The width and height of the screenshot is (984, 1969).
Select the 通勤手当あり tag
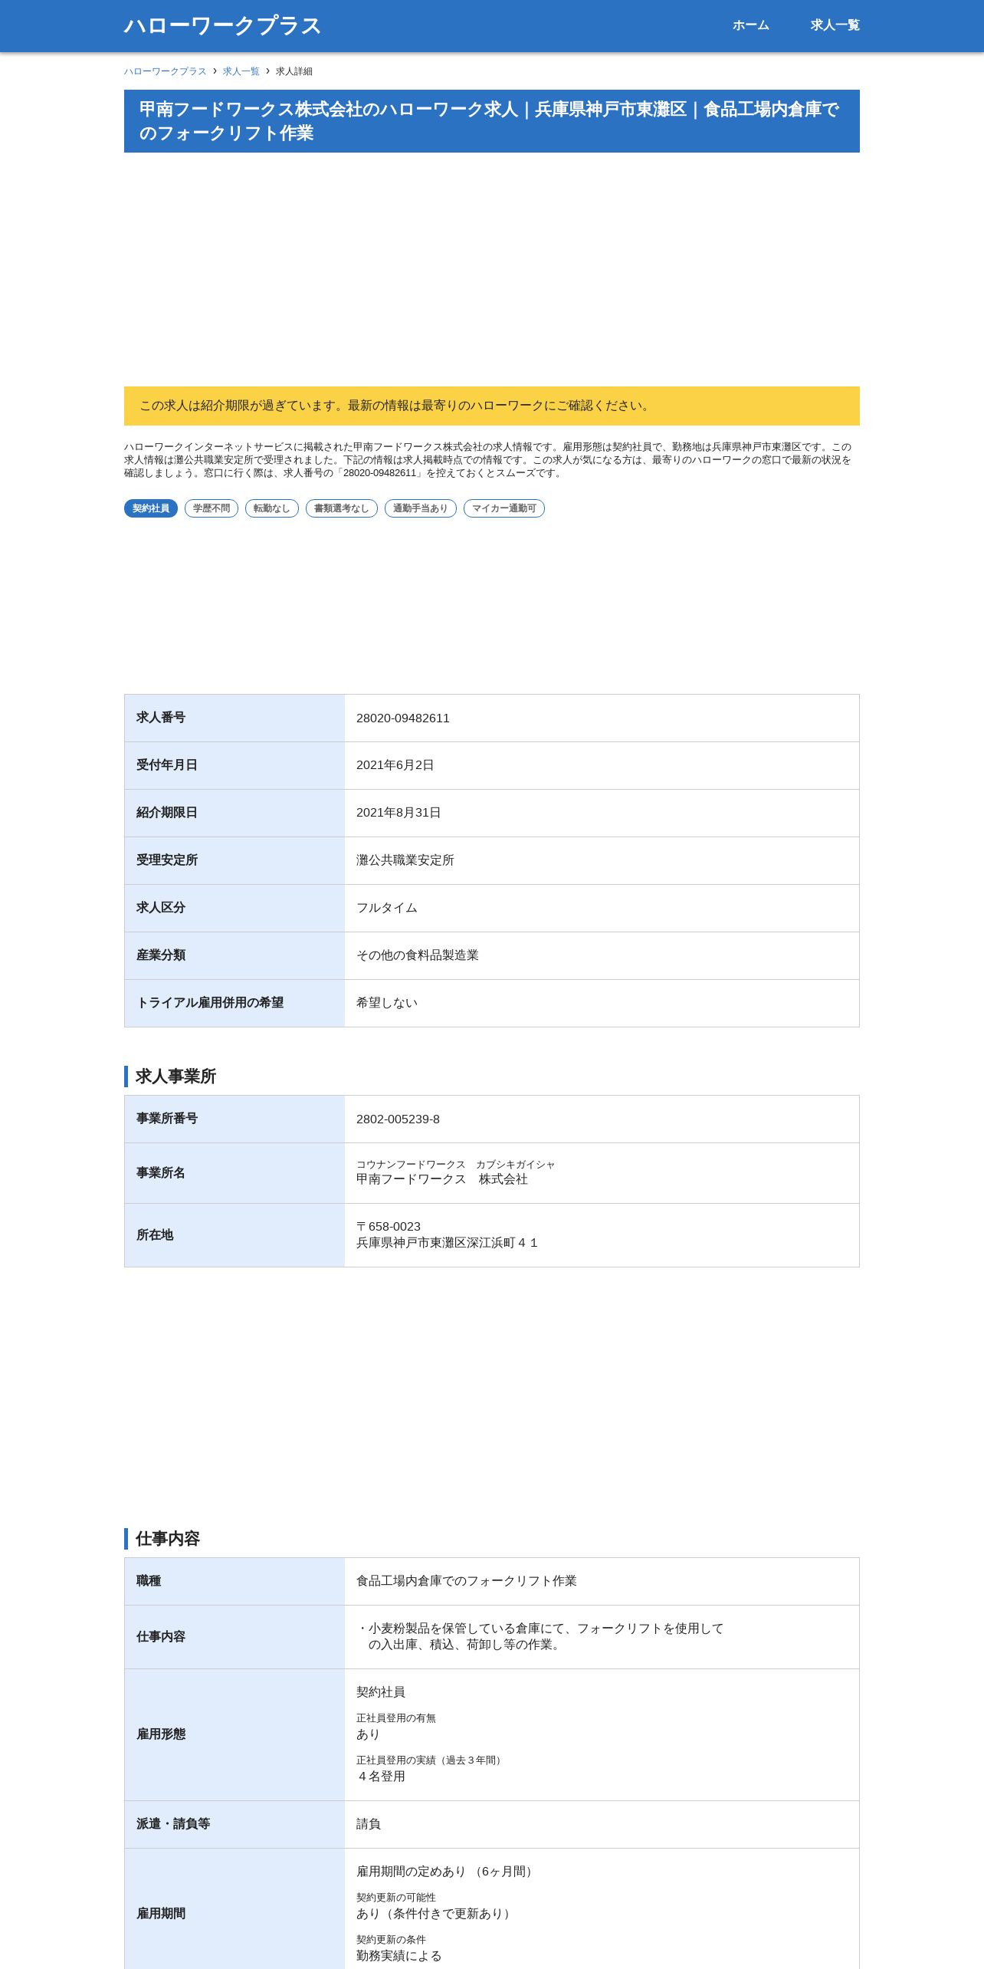coord(421,508)
